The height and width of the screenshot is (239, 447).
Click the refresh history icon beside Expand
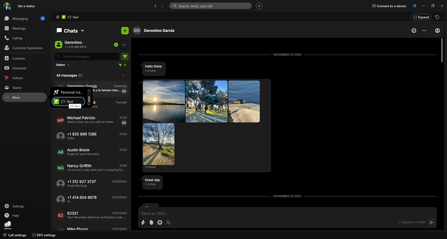point(437,17)
